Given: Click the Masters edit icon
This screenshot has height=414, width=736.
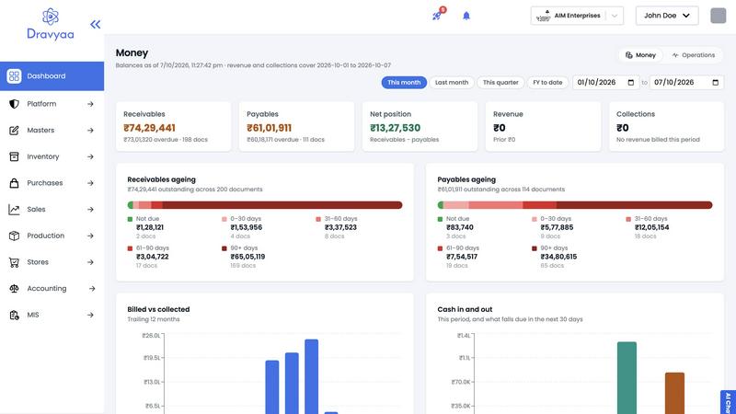Looking at the screenshot, I should point(14,130).
